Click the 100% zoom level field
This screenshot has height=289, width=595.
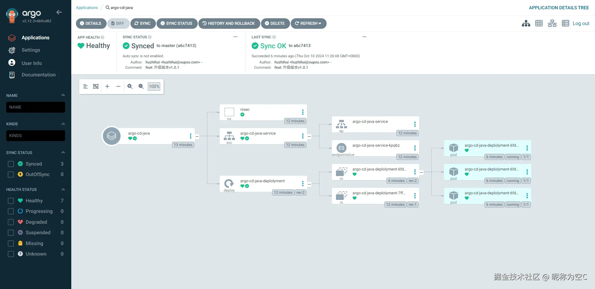(x=154, y=87)
